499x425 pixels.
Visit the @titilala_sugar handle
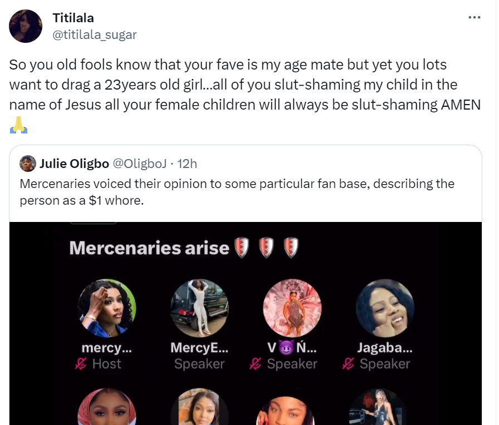[x=94, y=34]
